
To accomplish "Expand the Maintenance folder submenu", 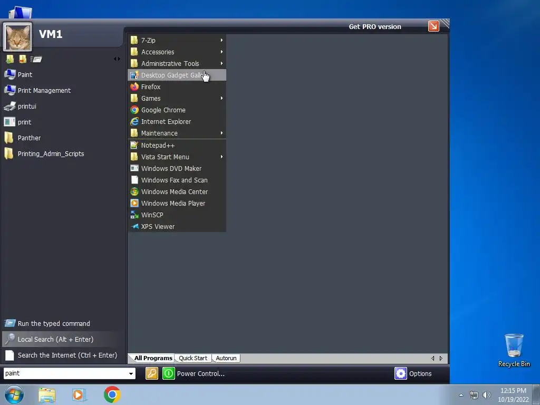I will [x=177, y=133].
